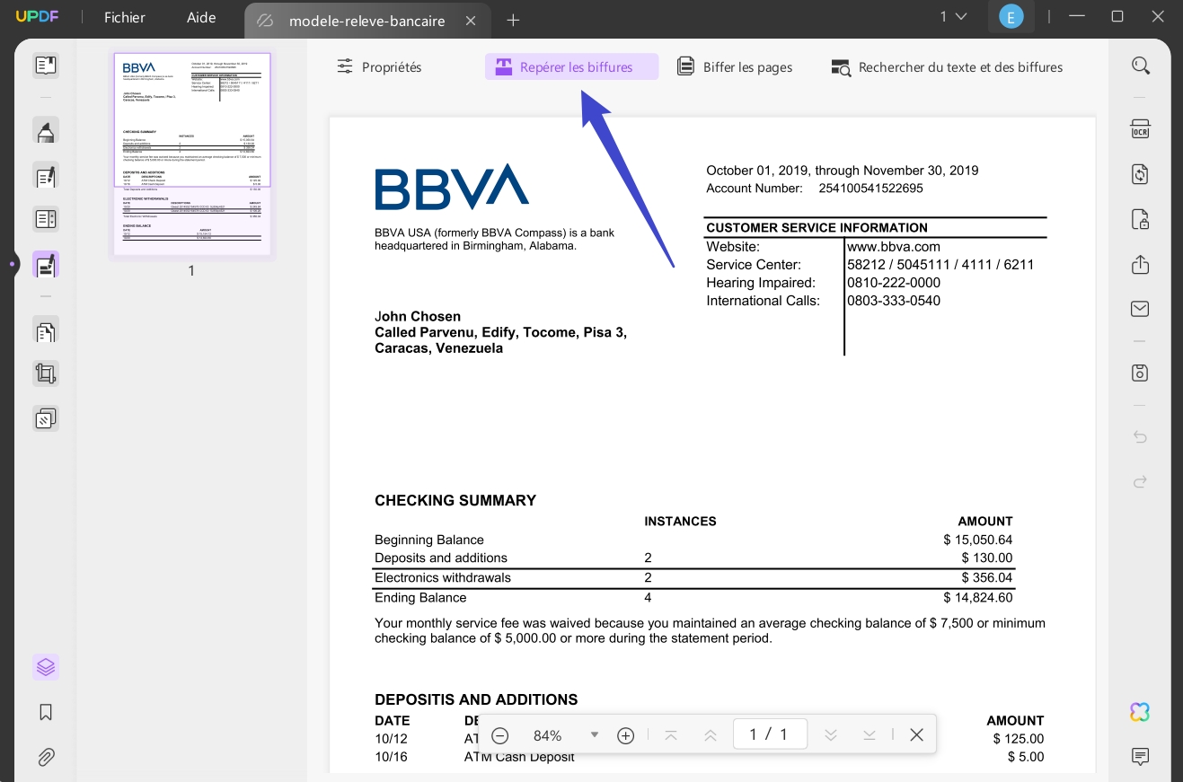The width and height of the screenshot is (1183, 782).
Task: Click the Ending Balance amount $ 14,824.60
Action: pos(978,598)
